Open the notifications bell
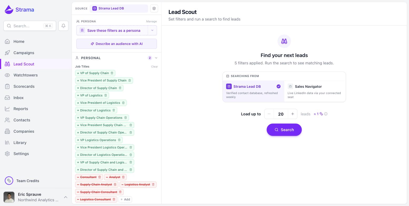409x206 pixels. tap(63, 26)
